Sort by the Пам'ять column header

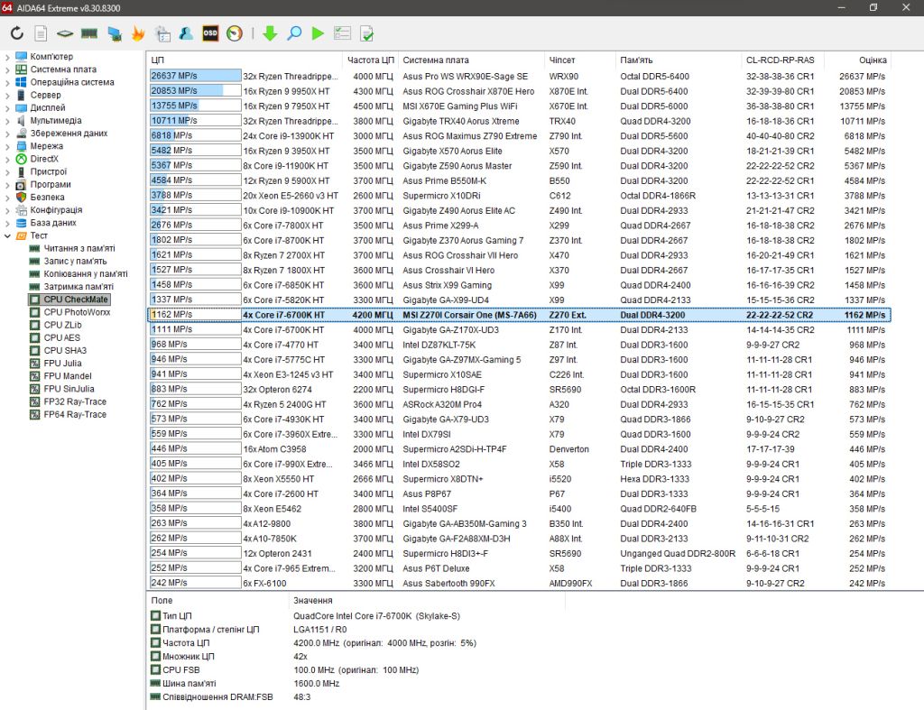click(x=678, y=60)
